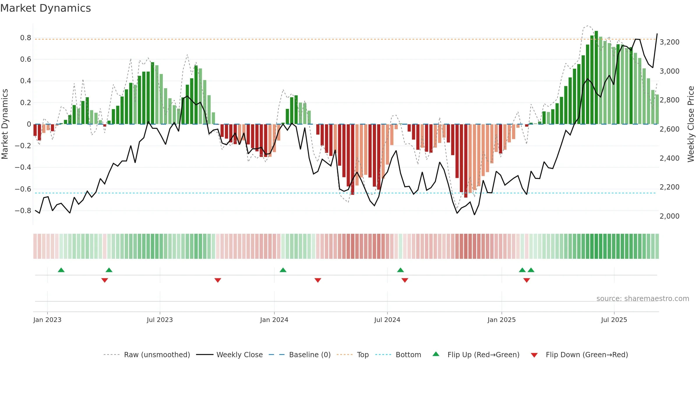Click the −0.8 left axis tick label

point(23,211)
